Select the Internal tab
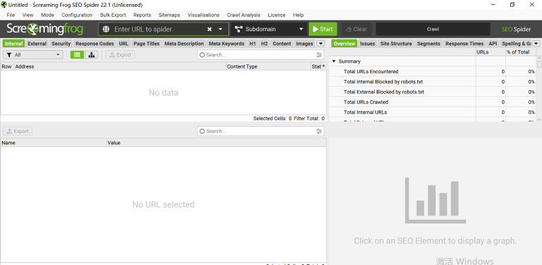Image resolution: width=542 pixels, height=265 pixels. [14, 43]
